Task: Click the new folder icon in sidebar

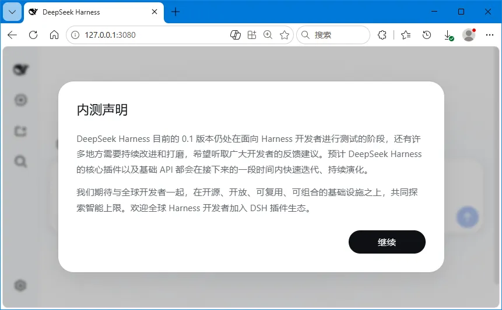Action: 21,131
